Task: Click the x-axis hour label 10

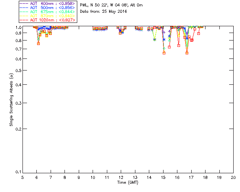Action: point(93,177)
